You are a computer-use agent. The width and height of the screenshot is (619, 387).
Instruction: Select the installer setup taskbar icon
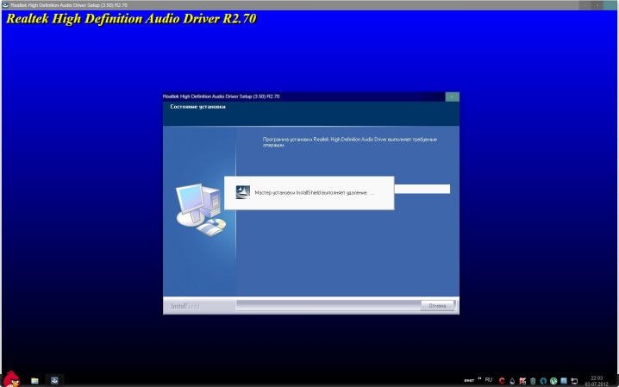pyautogui.click(x=54, y=380)
